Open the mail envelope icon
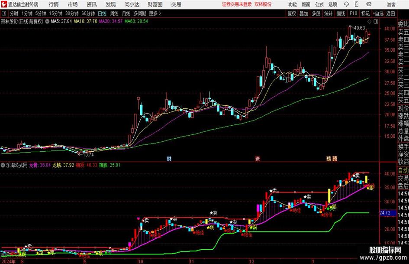Image resolution: width=409 pixels, height=264 pixels. (x=369, y=4)
